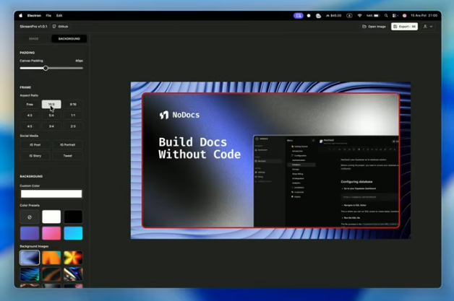Choose the Tweet social media preset
The height and width of the screenshot is (301, 454).
(67, 155)
